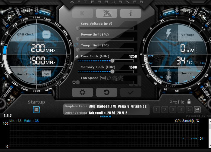Click the graphics card name AMD Radeon Vega 8
The height and width of the screenshot is (152, 211).
click(x=118, y=106)
